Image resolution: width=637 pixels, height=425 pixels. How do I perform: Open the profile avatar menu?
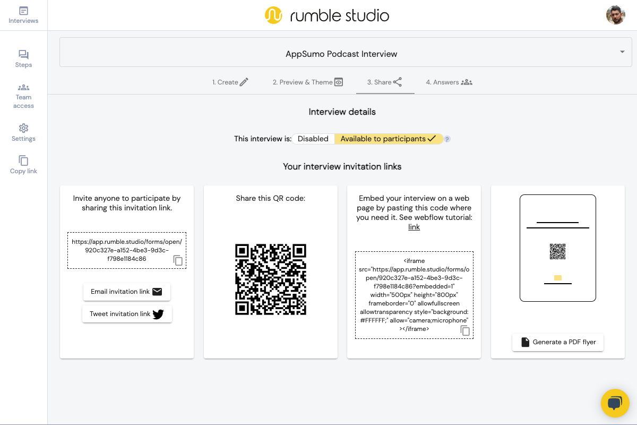(615, 14)
